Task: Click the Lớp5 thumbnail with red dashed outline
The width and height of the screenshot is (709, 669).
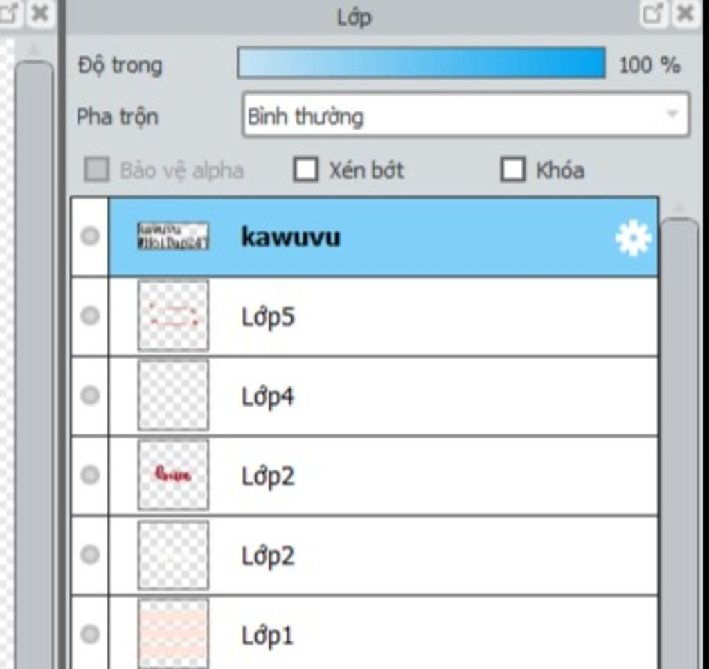Action: (173, 316)
